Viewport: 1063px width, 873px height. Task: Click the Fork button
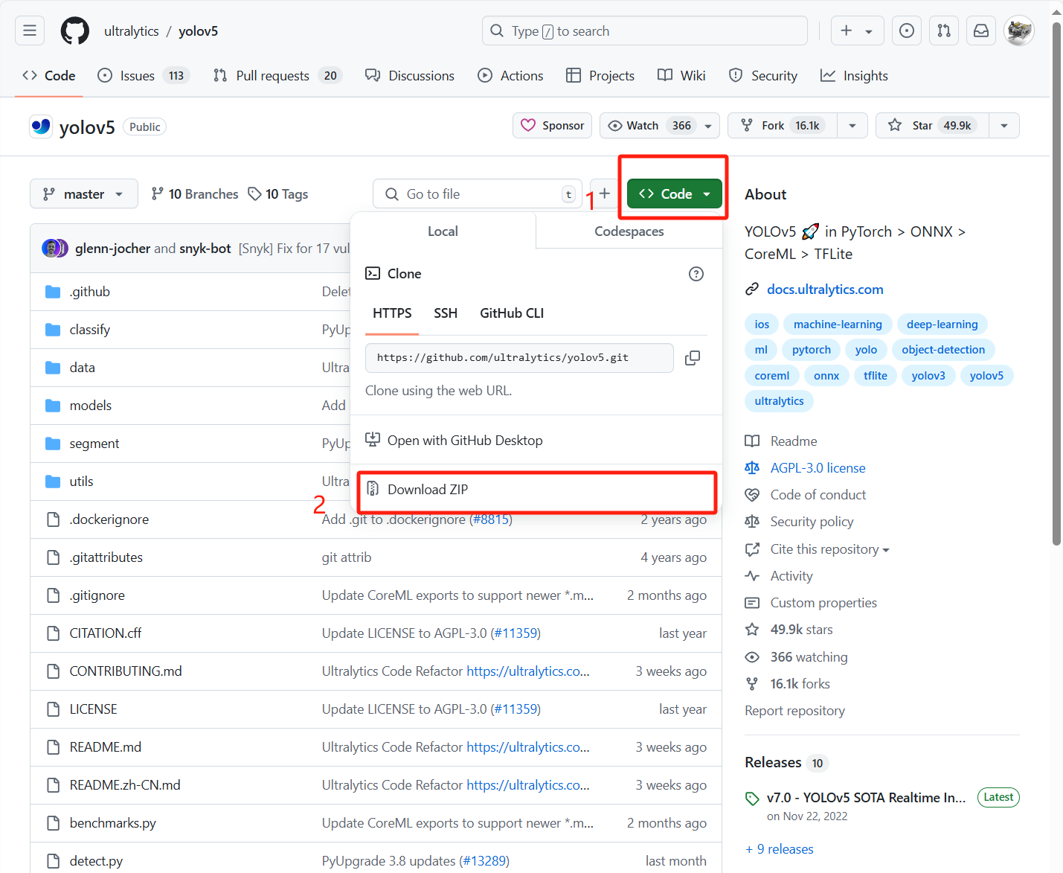[x=783, y=125]
